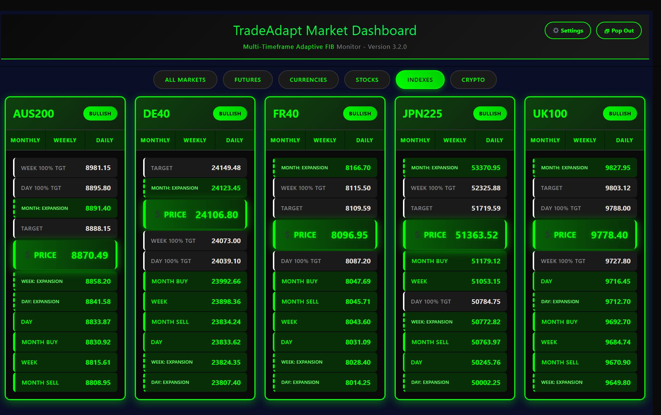Select the active Indexes filter pill

[x=420, y=80]
